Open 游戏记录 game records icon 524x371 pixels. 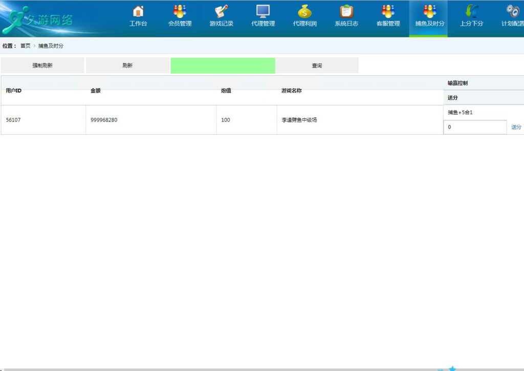(221, 11)
